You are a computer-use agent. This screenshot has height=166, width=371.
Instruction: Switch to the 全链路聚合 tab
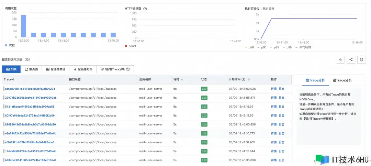tap(55, 69)
